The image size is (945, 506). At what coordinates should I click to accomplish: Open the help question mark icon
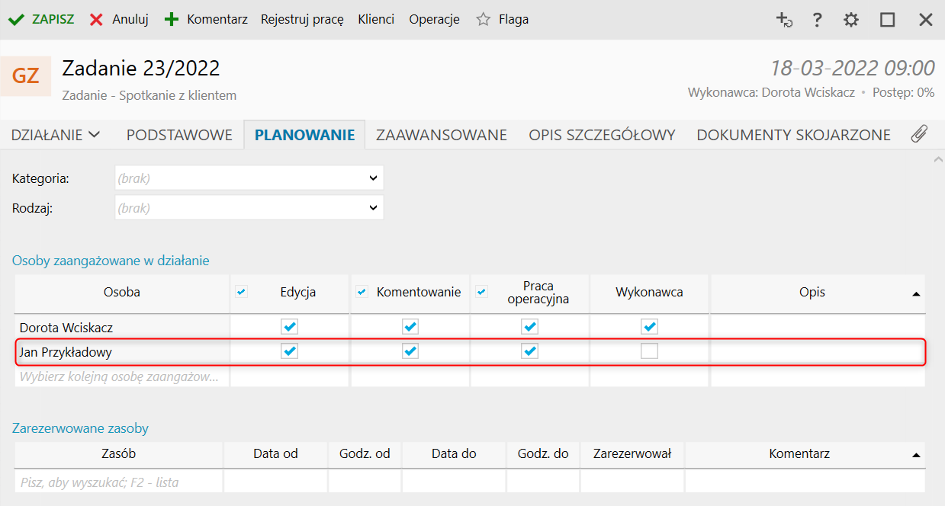click(817, 20)
